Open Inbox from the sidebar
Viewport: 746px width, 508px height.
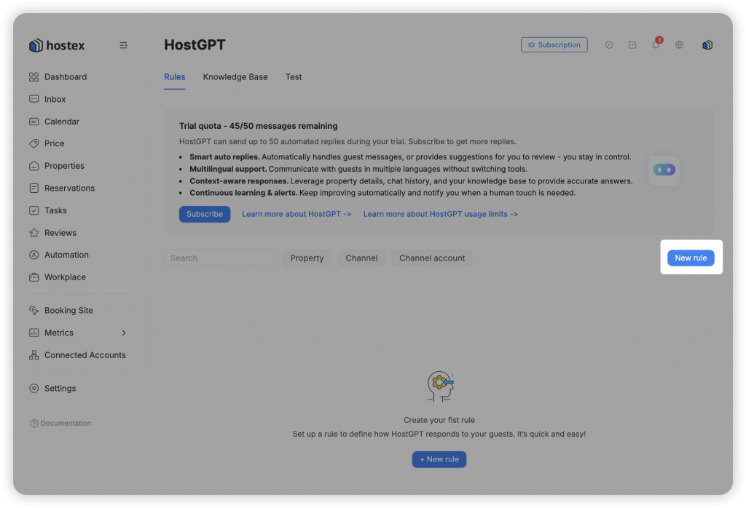[55, 99]
